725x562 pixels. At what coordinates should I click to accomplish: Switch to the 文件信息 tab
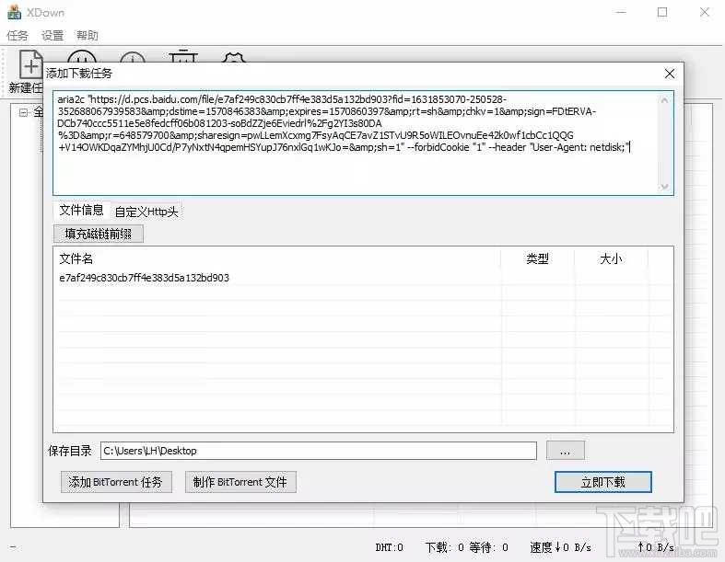[x=81, y=210]
